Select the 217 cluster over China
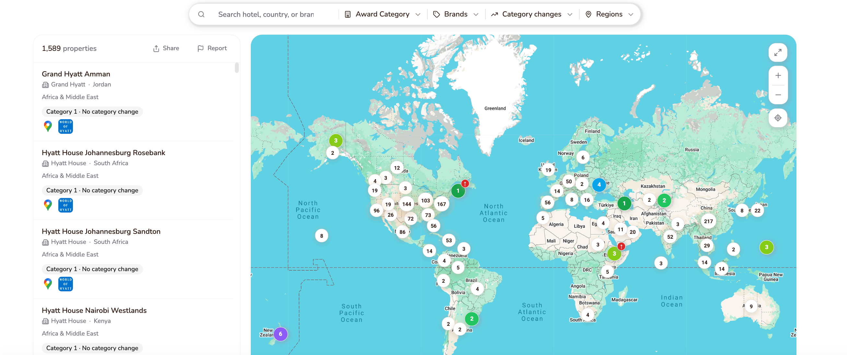 [x=708, y=221]
